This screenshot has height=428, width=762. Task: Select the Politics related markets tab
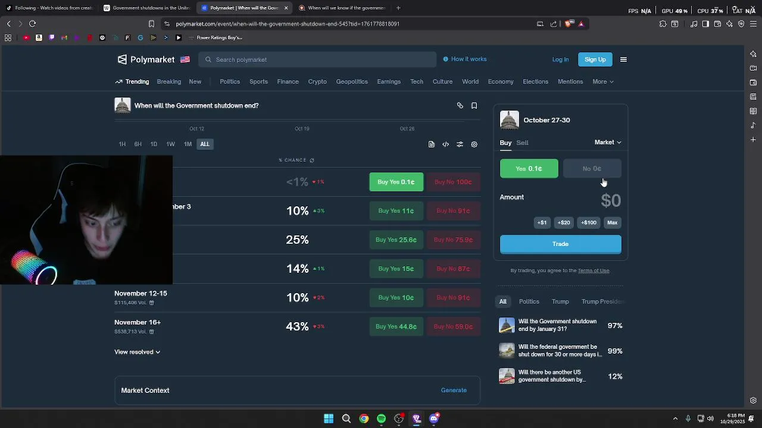coord(529,302)
